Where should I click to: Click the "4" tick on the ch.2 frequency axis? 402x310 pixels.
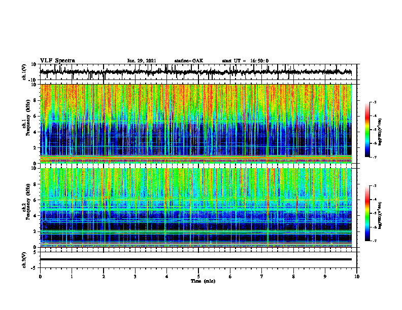point(36,216)
